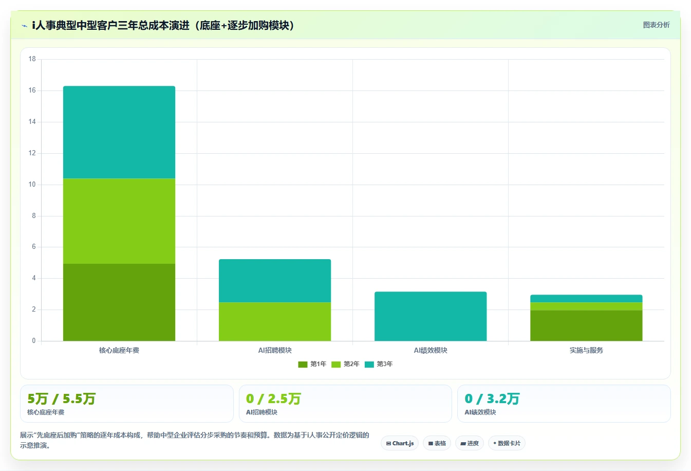Click the AI招聘模块 x-axis label

coord(275,350)
